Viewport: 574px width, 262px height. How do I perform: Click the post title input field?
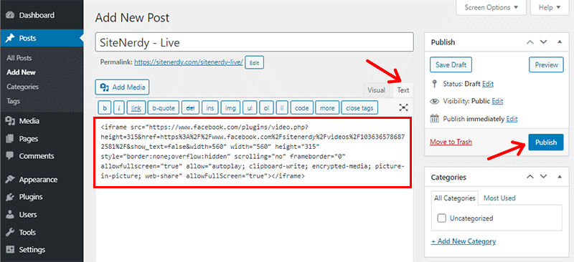255,42
